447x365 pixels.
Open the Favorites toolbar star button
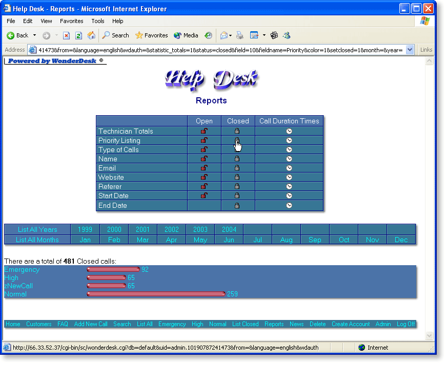point(151,35)
